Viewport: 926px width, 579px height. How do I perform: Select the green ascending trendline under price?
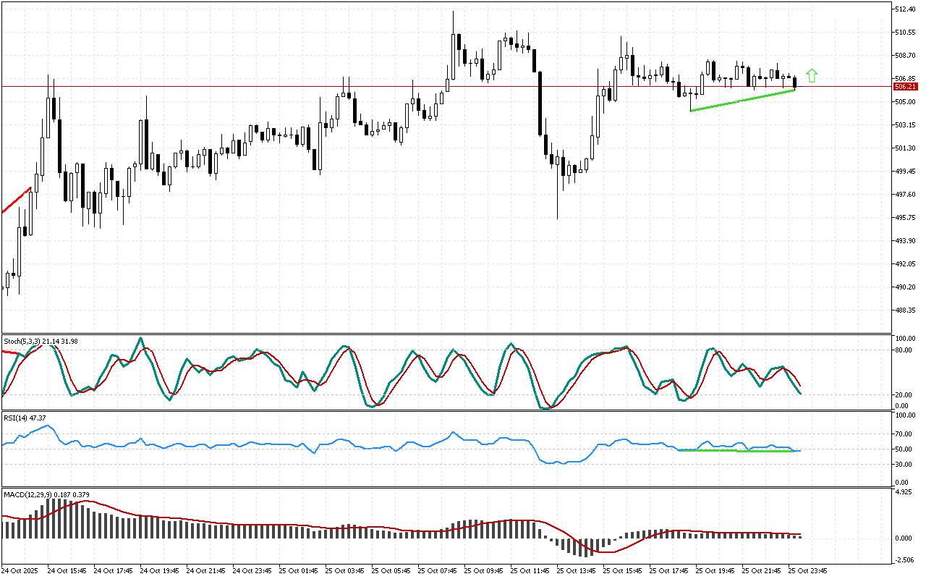(x=742, y=100)
